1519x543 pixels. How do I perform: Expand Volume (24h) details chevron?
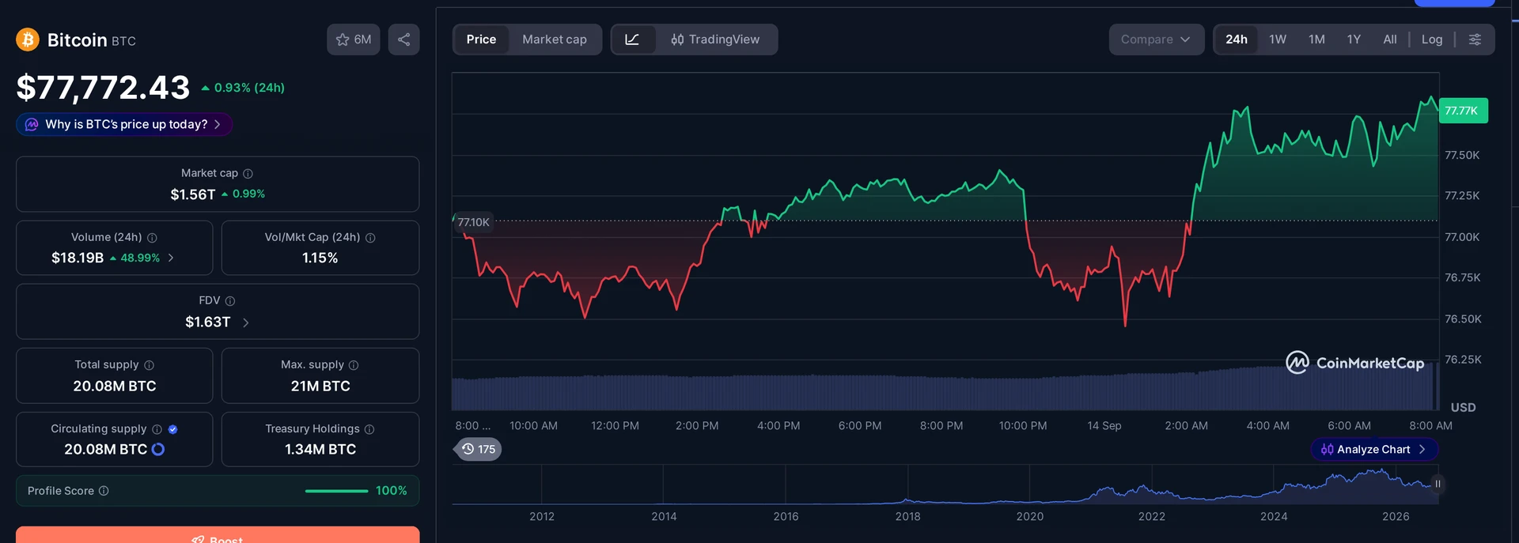[x=171, y=258]
